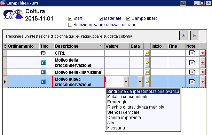212x135 pixels.
Task: Click the red dot button in CTRL row
Action: [203, 53]
